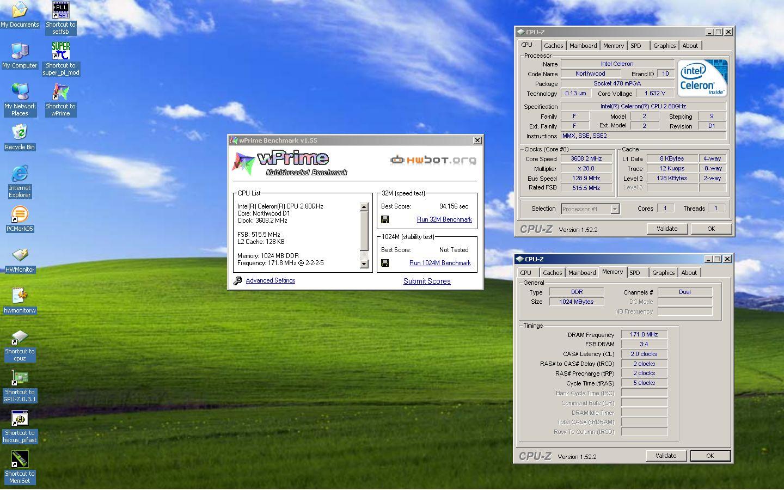The height and width of the screenshot is (490, 784).
Task: Click the save icon for 1024M score
Action: pyautogui.click(x=385, y=263)
